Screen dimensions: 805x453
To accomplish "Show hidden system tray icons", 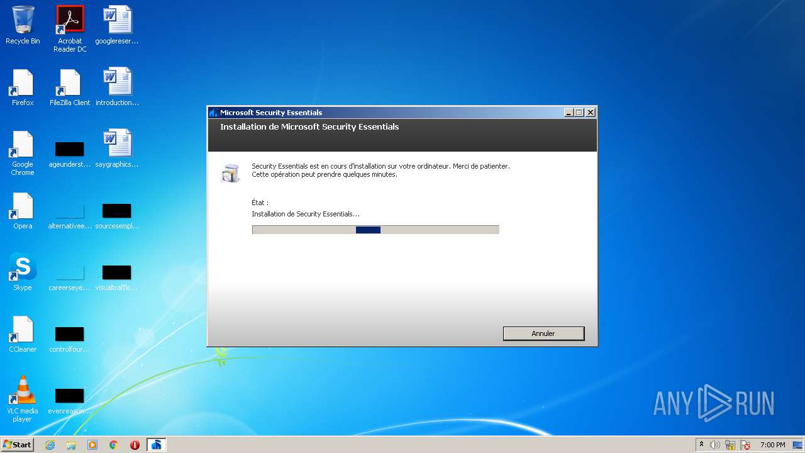I will pos(701,445).
